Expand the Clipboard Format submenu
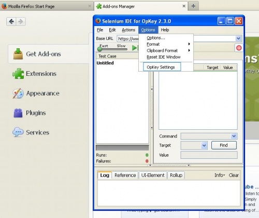The width and height of the screenshot is (259, 218). tap(166, 50)
